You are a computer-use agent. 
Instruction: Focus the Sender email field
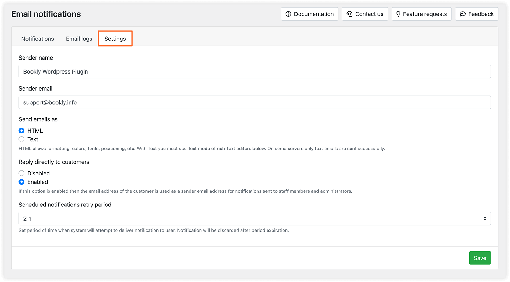tap(255, 102)
